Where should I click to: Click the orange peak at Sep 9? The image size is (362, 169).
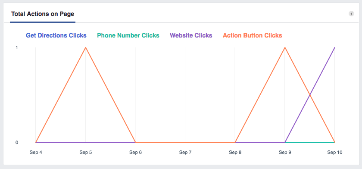[x=285, y=47]
